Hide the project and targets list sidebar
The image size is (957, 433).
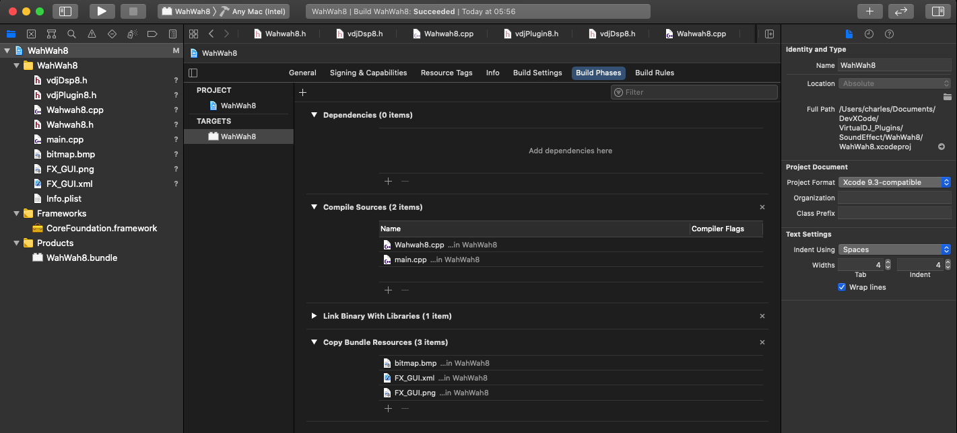click(193, 73)
